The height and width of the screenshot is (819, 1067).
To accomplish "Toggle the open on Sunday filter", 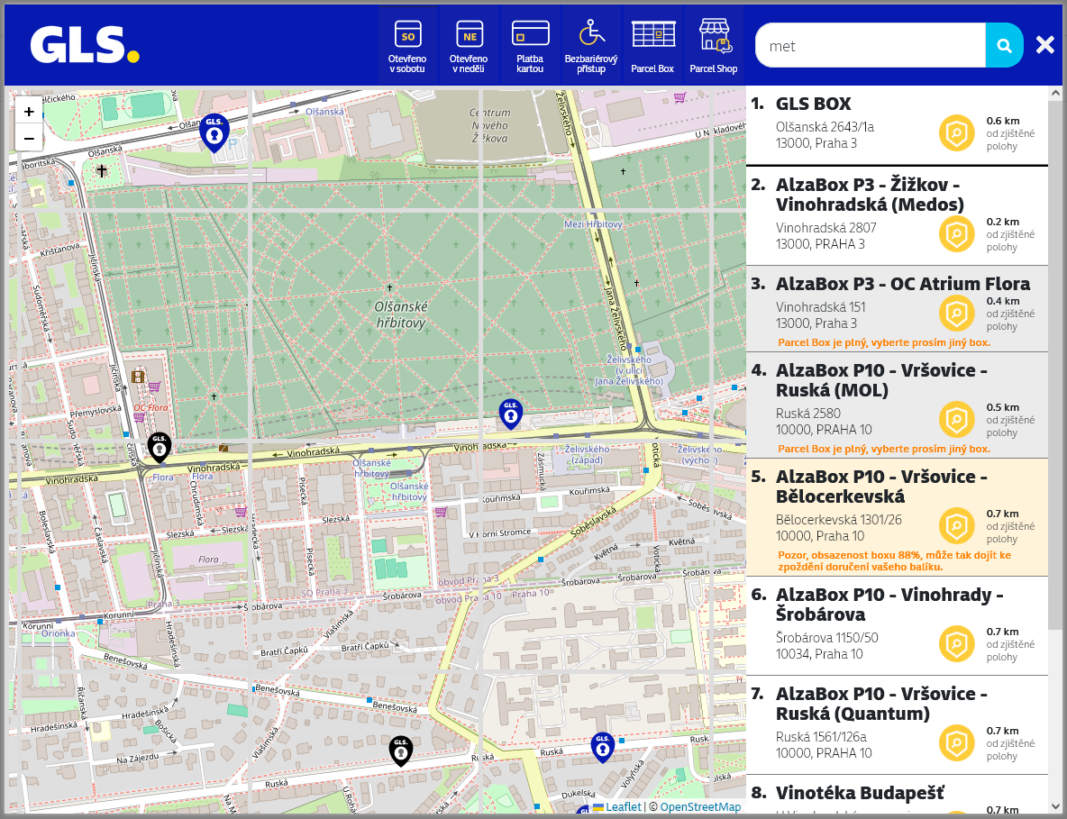I will click(x=469, y=46).
